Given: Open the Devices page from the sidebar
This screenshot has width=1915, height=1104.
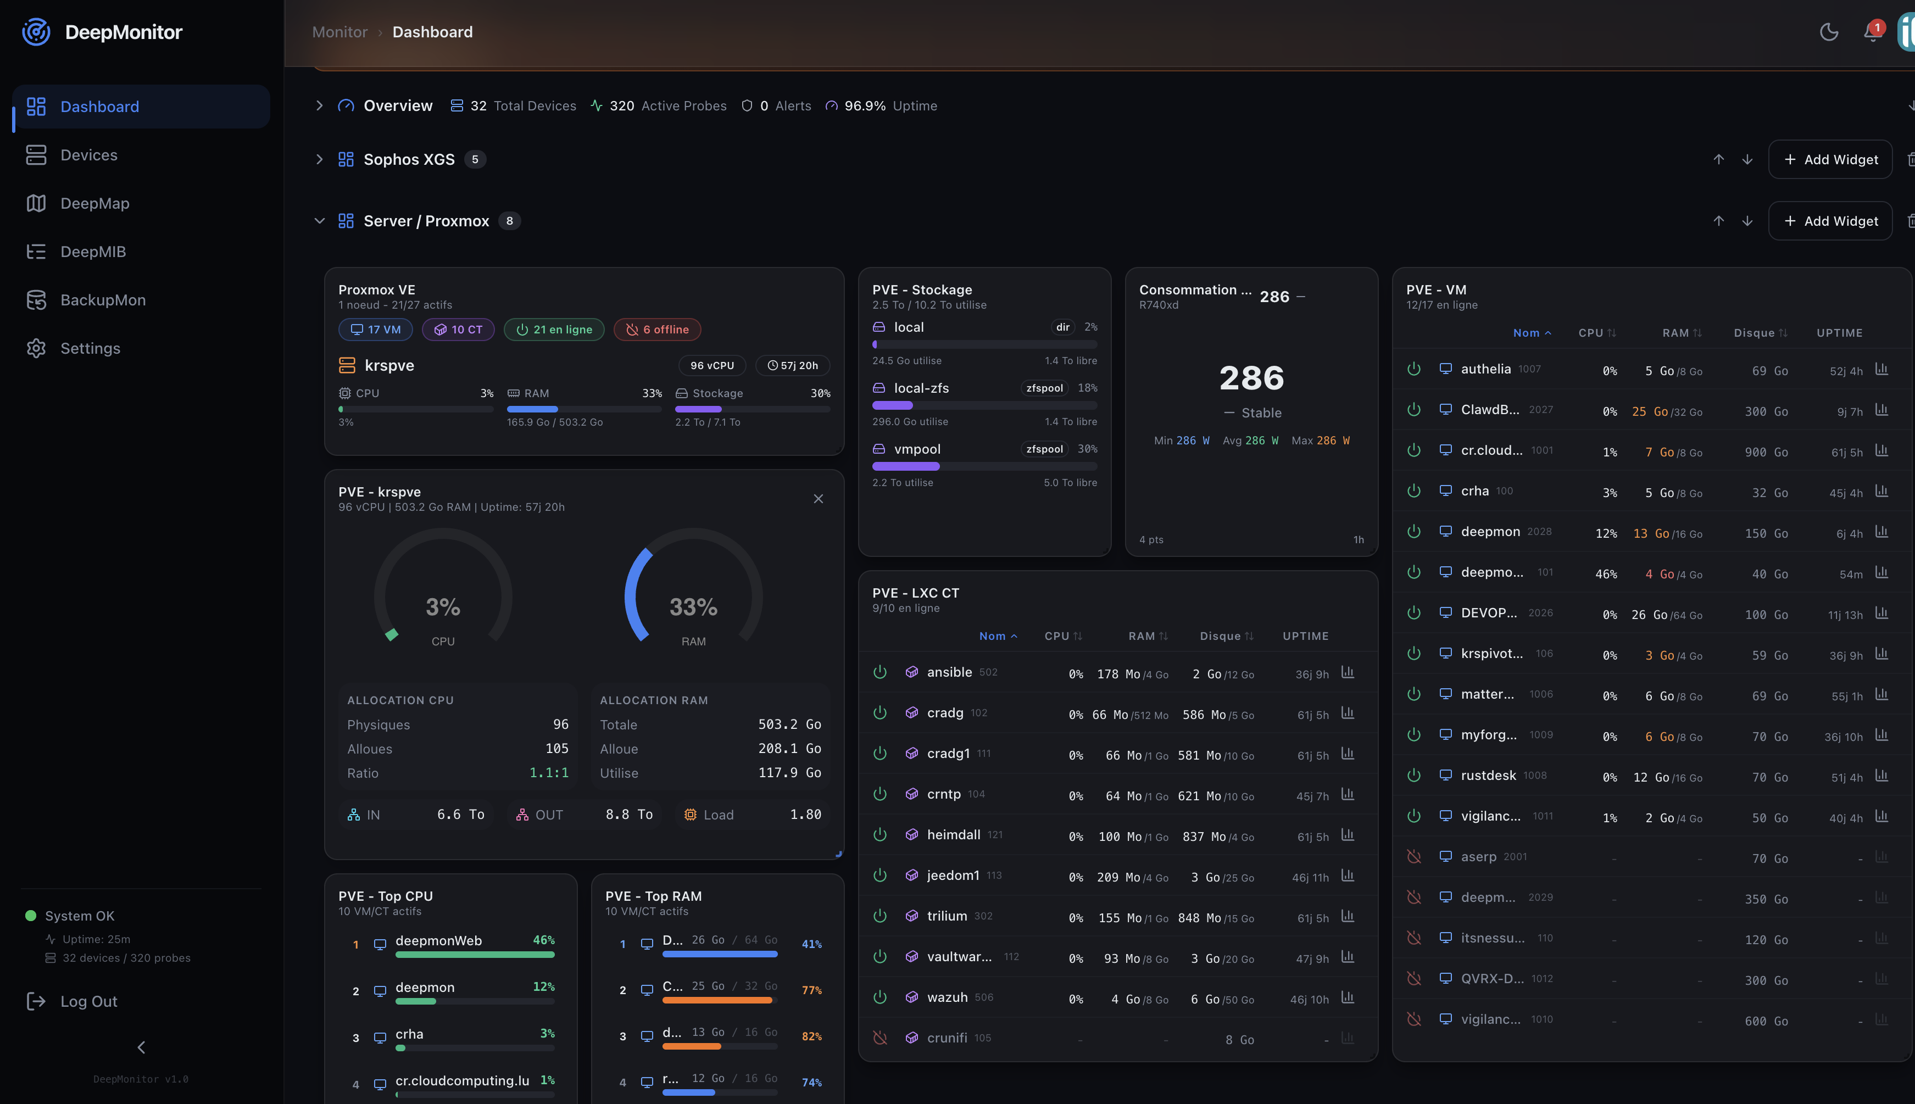Looking at the screenshot, I should tap(88, 155).
